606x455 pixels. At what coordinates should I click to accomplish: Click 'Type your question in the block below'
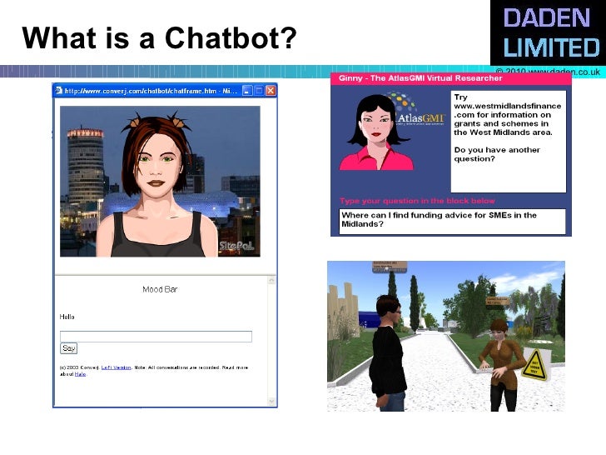417,201
